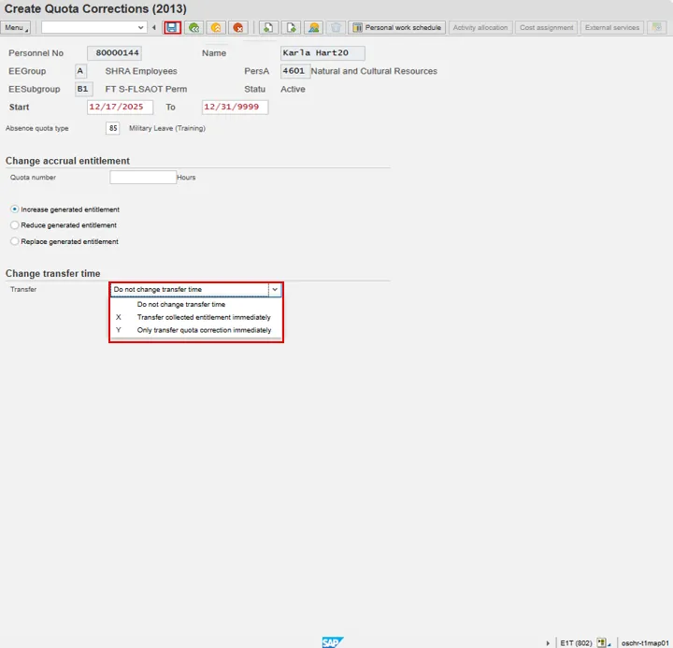Expand the Transfer dropdown arrow

tap(275, 290)
